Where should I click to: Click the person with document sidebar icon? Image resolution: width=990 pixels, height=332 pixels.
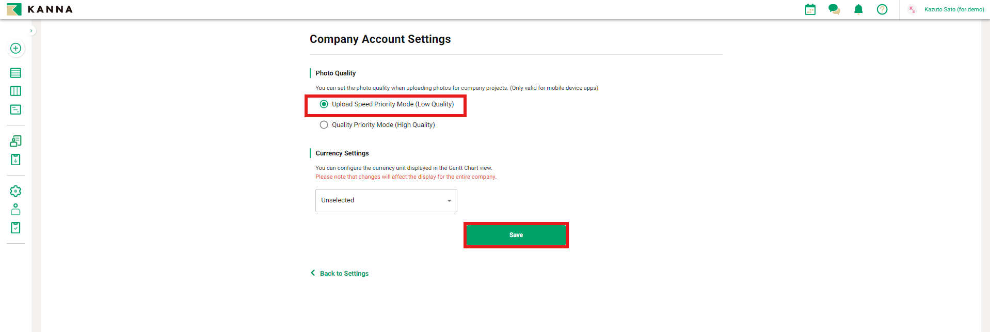pos(15,141)
